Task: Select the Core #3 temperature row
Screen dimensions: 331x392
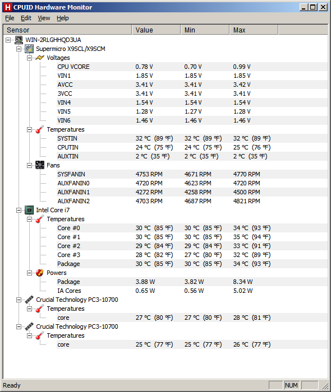Action: tap(192, 255)
